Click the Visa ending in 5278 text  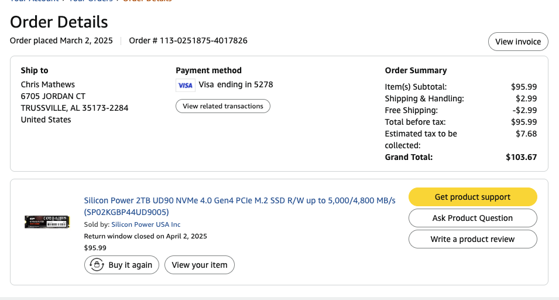point(235,84)
